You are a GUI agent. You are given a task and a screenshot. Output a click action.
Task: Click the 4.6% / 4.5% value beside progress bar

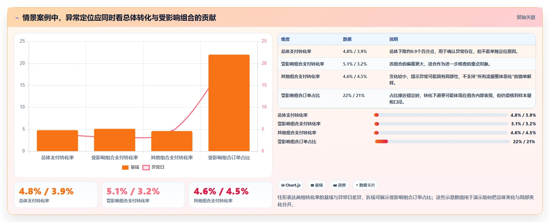click(x=523, y=133)
